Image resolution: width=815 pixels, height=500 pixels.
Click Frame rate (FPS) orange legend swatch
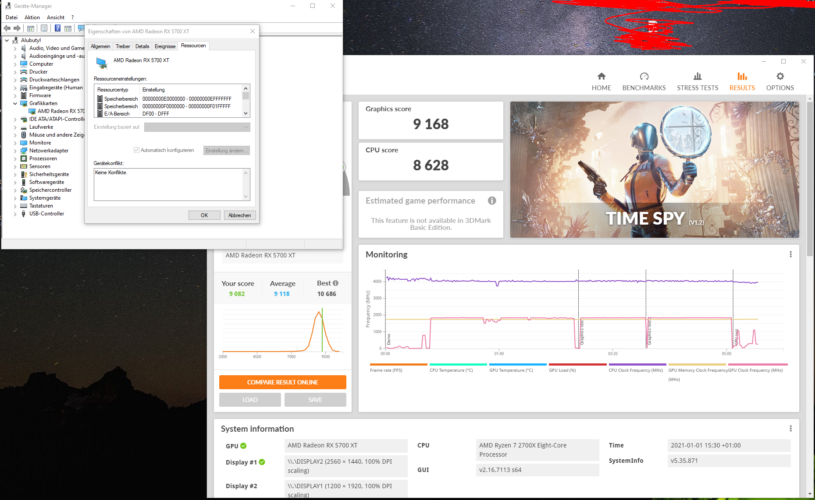(x=399, y=364)
